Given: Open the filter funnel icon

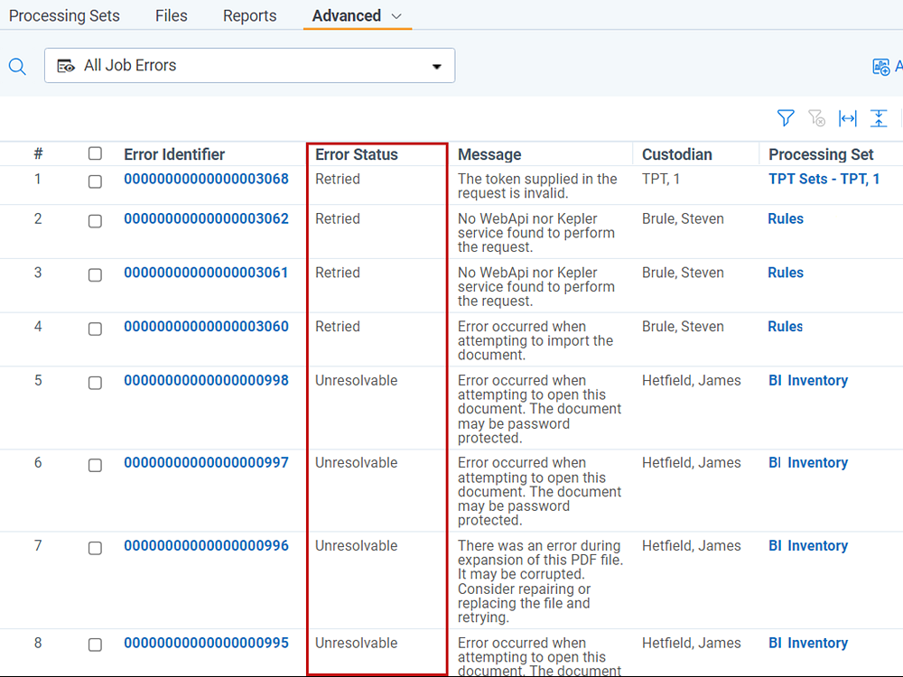Looking at the screenshot, I should [x=786, y=118].
